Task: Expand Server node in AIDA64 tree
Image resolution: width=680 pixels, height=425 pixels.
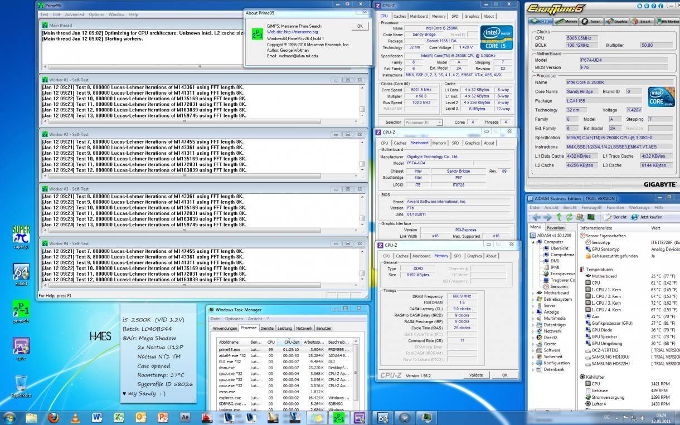Action: coord(533,305)
